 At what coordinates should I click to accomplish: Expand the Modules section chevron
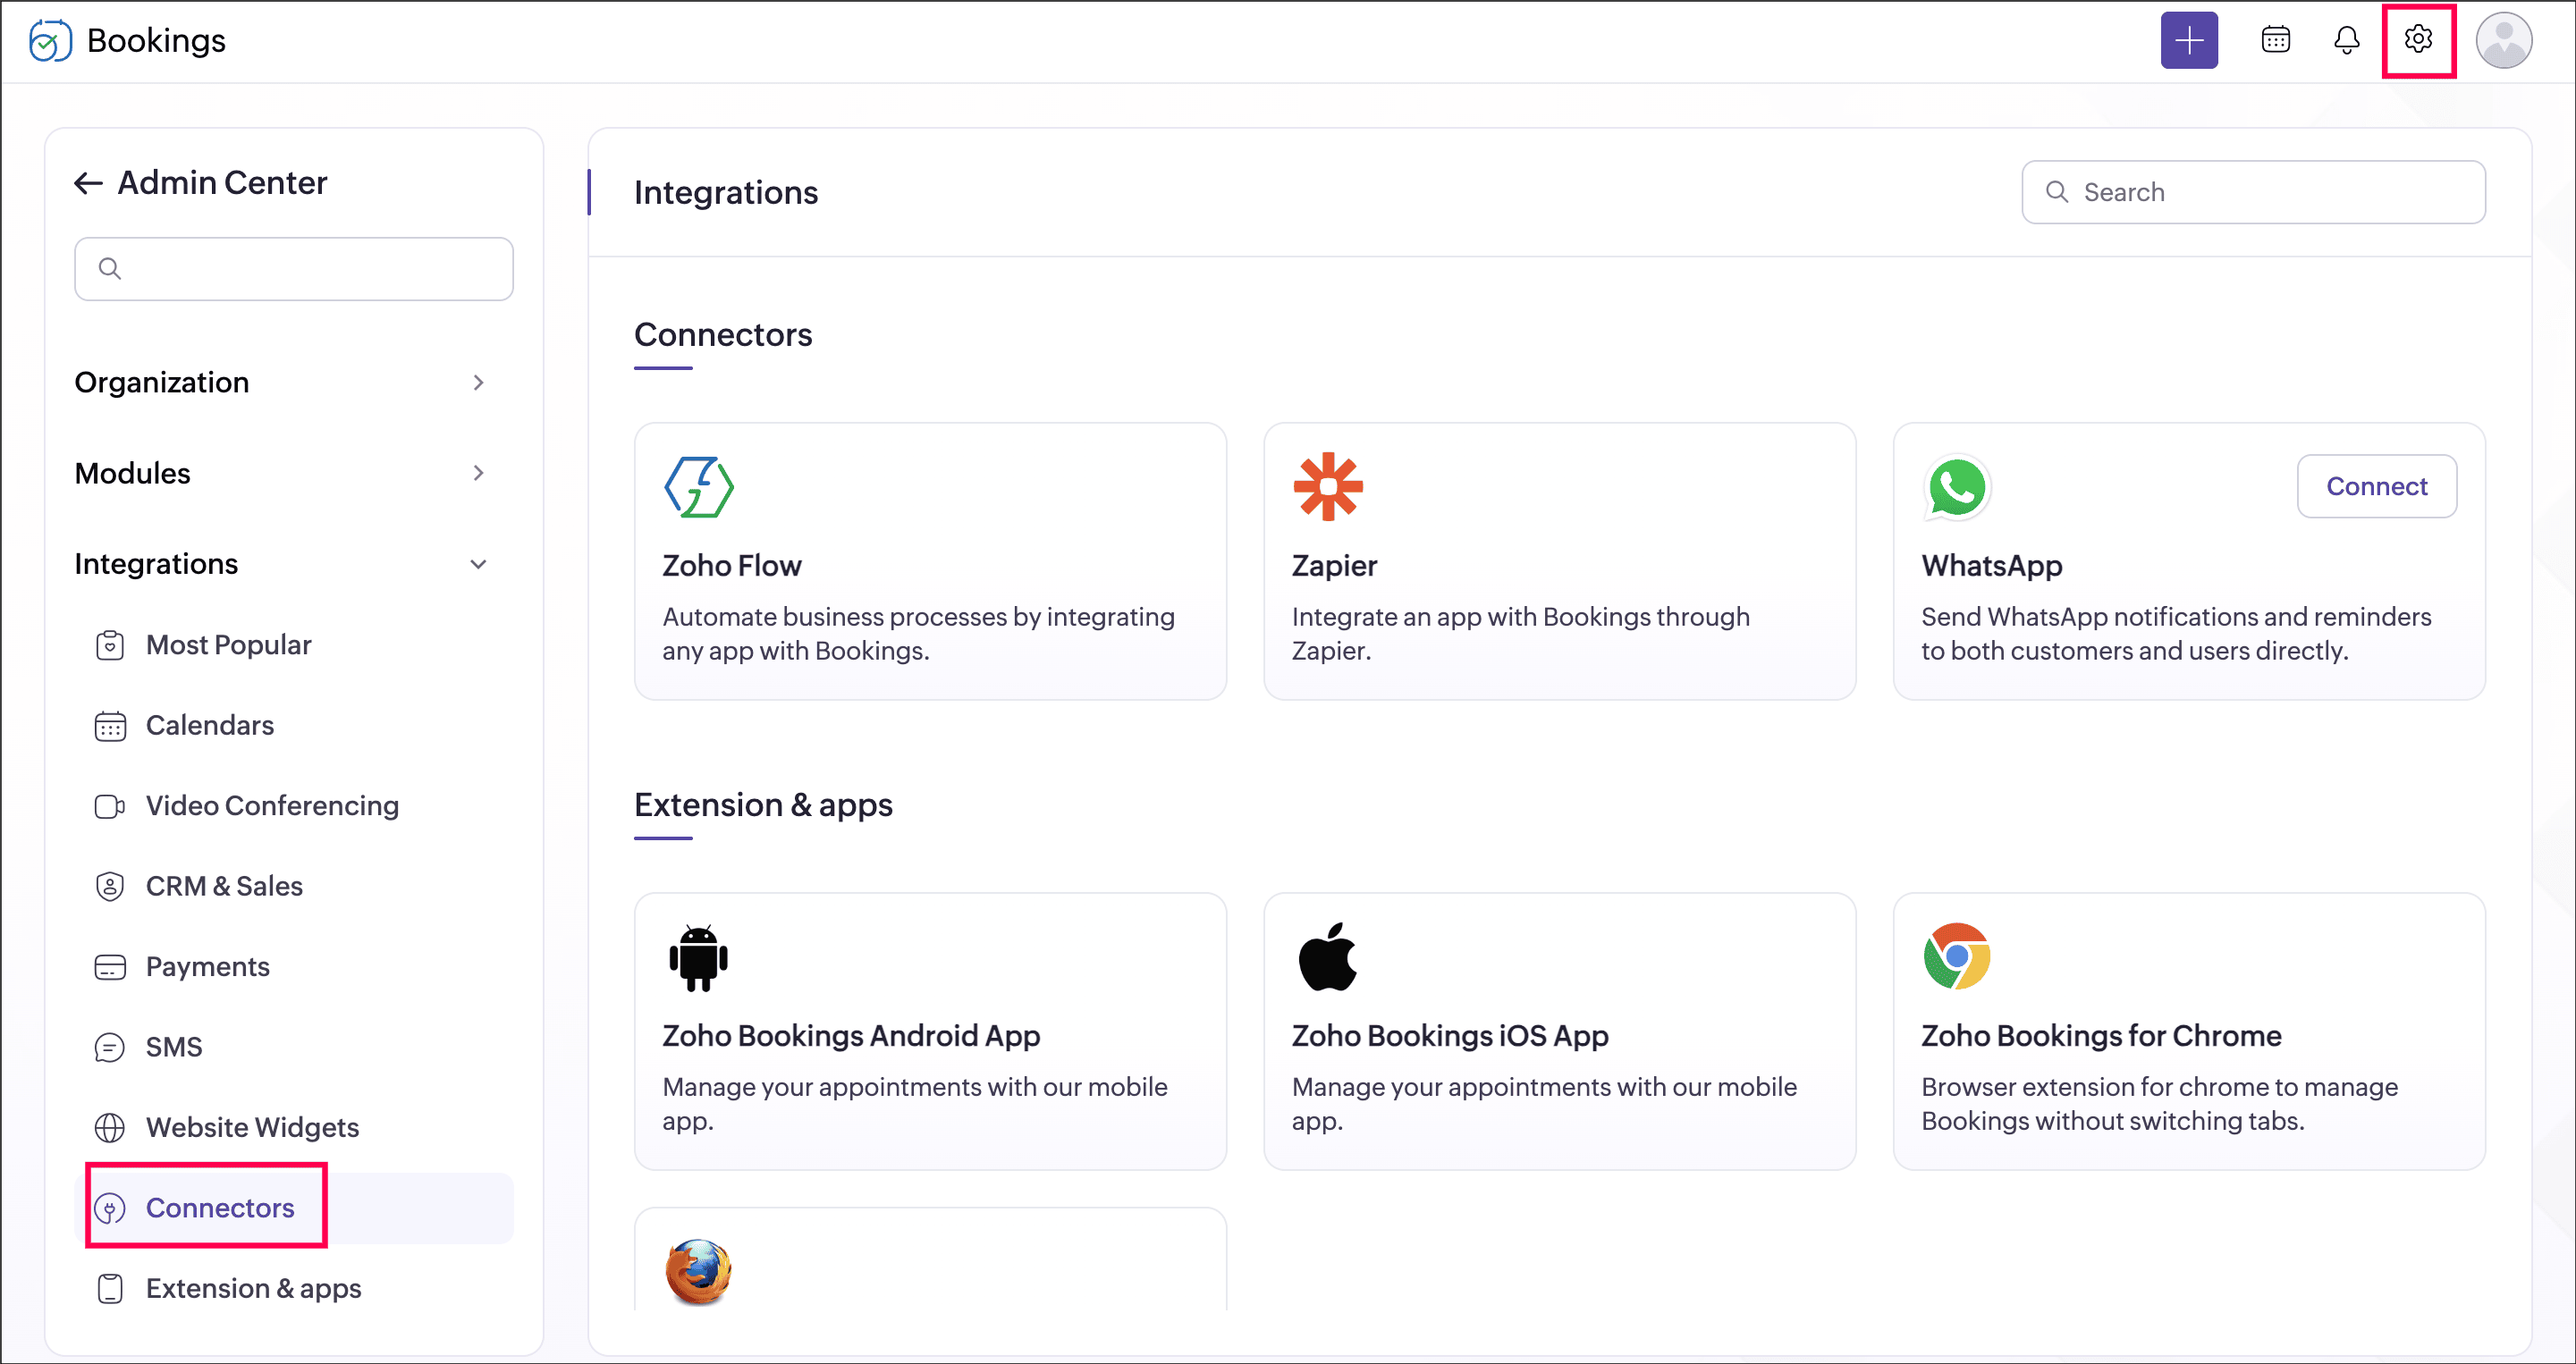click(478, 473)
